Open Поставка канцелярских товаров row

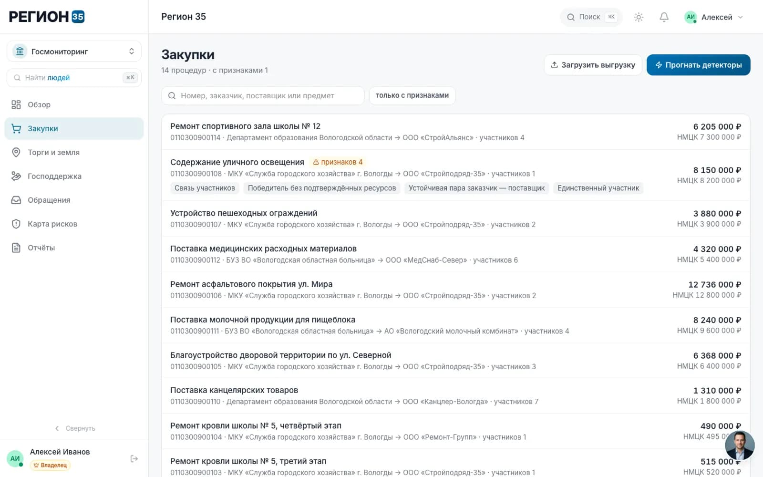pyautogui.click(x=455, y=396)
